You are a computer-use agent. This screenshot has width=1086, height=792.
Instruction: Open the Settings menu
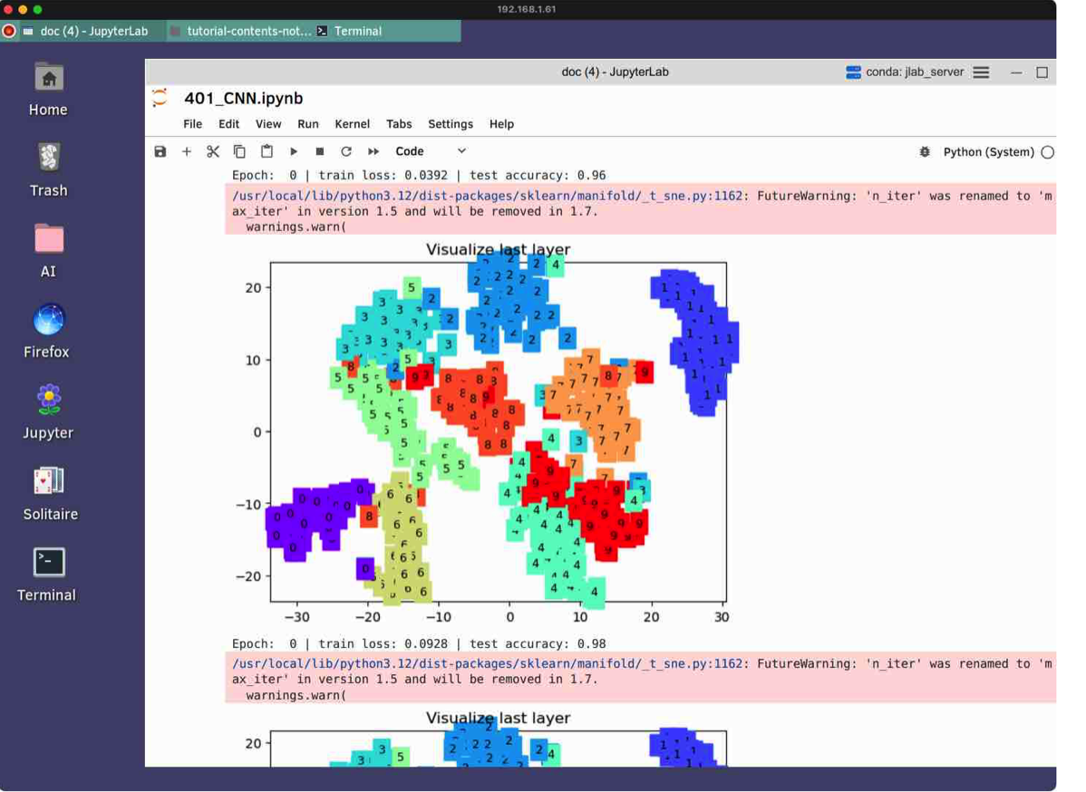tap(451, 124)
